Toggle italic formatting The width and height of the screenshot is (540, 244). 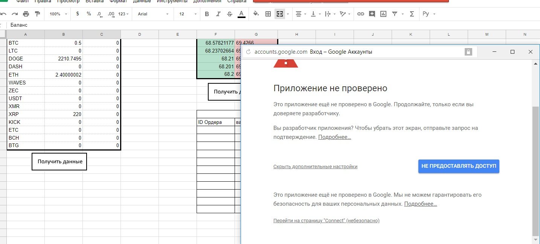(218, 14)
